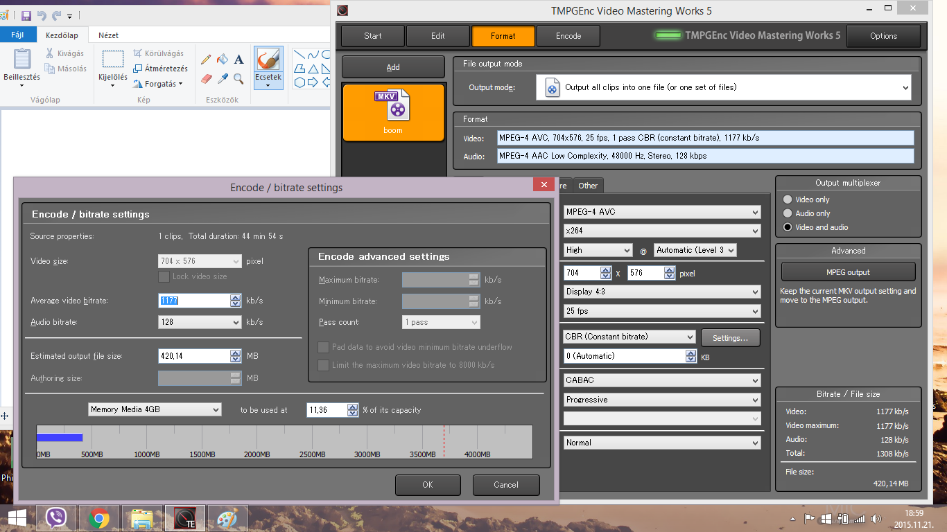Image resolution: width=947 pixels, height=532 pixels.
Task: Switch to the Start stage in TMPGEnc
Action: click(373, 36)
